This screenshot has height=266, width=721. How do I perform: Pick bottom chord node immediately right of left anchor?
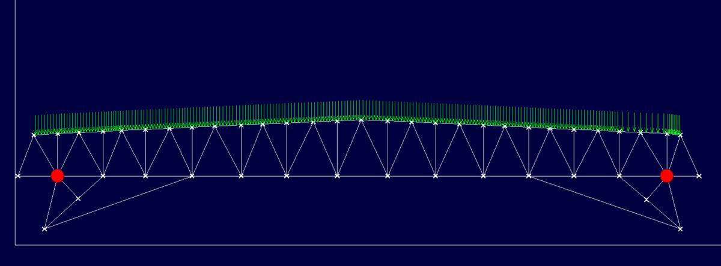point(103,176)
